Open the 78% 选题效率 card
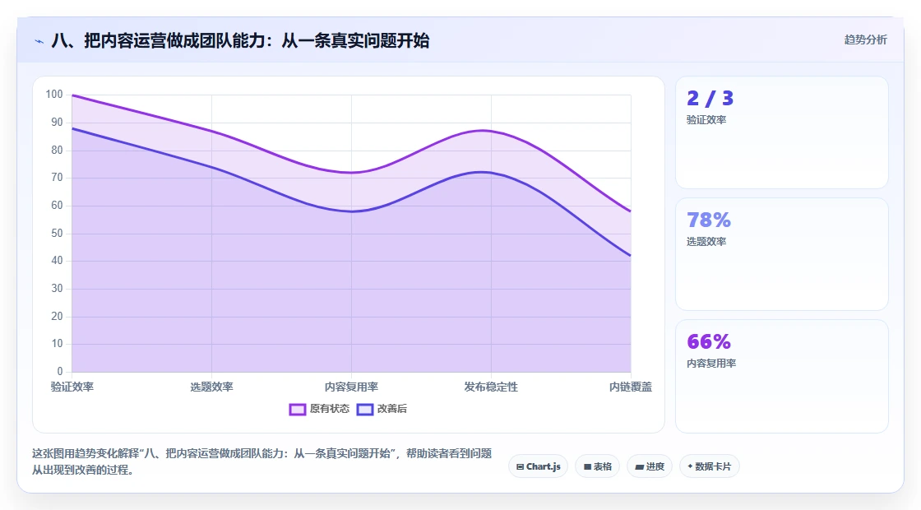 point(782,254)
